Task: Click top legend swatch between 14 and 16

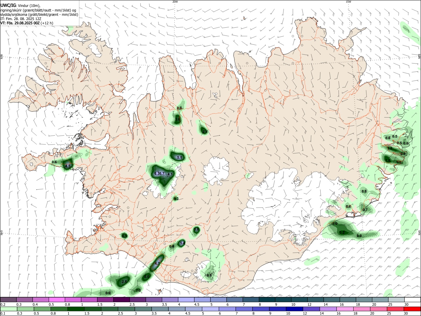Action: pyautogui.click(x=331, y=300)
